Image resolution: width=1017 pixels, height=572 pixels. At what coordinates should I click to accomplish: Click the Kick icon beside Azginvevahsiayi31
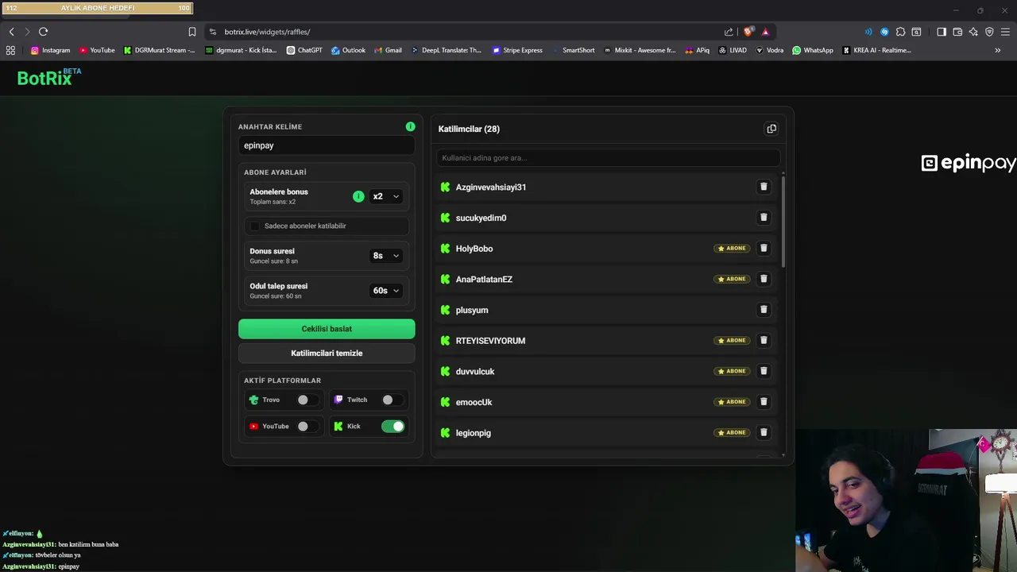tap(445, 187)
